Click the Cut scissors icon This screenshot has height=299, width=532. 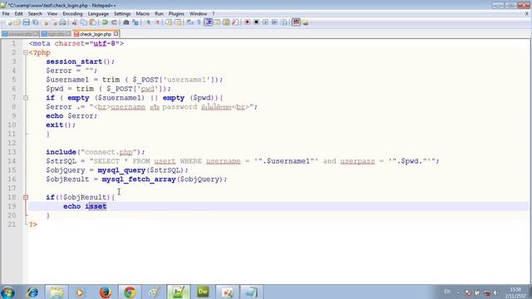click(x=74, y=22)
